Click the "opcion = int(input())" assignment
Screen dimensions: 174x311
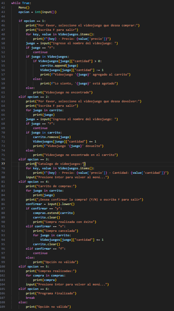(37, 12)
